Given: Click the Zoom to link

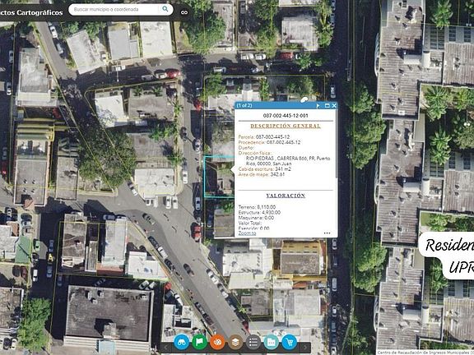Looking at the screenshot, I should [x=247, y=233].
